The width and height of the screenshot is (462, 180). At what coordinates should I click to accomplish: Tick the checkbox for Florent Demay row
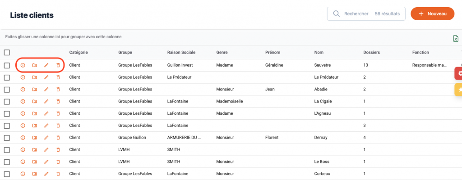click(7, 138)
